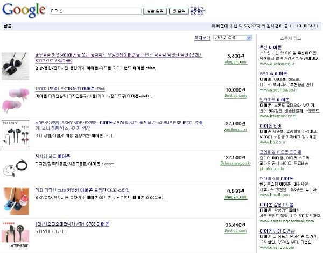Open the ATH-C703 earphone thumbnail
323x253 pixels.
(16, 235)
